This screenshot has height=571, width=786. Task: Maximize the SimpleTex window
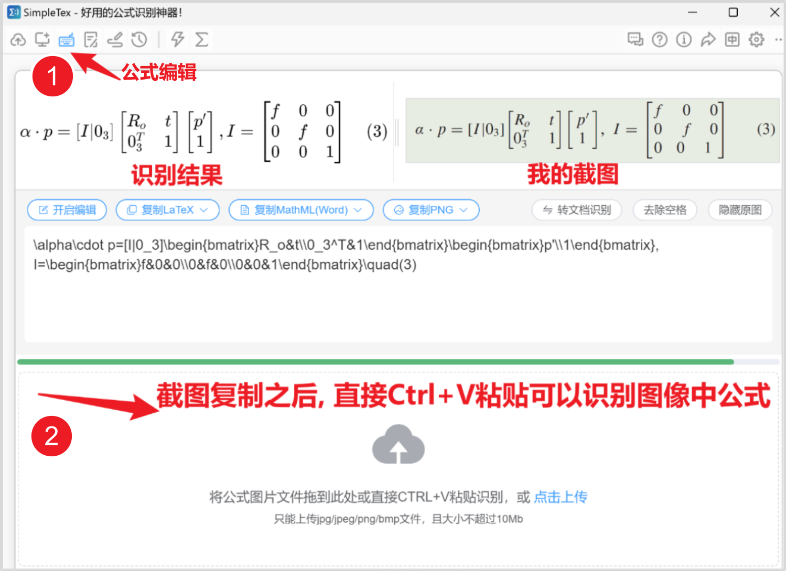(734, 13)
